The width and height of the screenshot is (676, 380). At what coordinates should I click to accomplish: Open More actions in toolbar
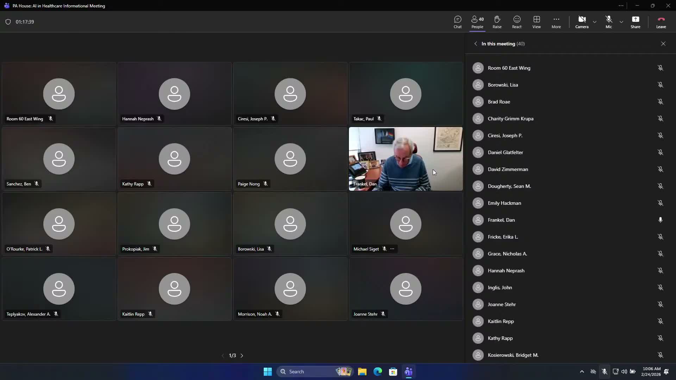(x=556, y=22)
